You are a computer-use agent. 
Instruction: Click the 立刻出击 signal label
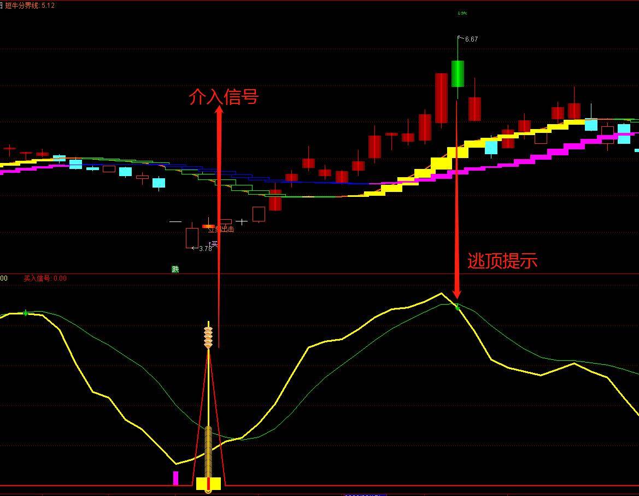(222, 230)
